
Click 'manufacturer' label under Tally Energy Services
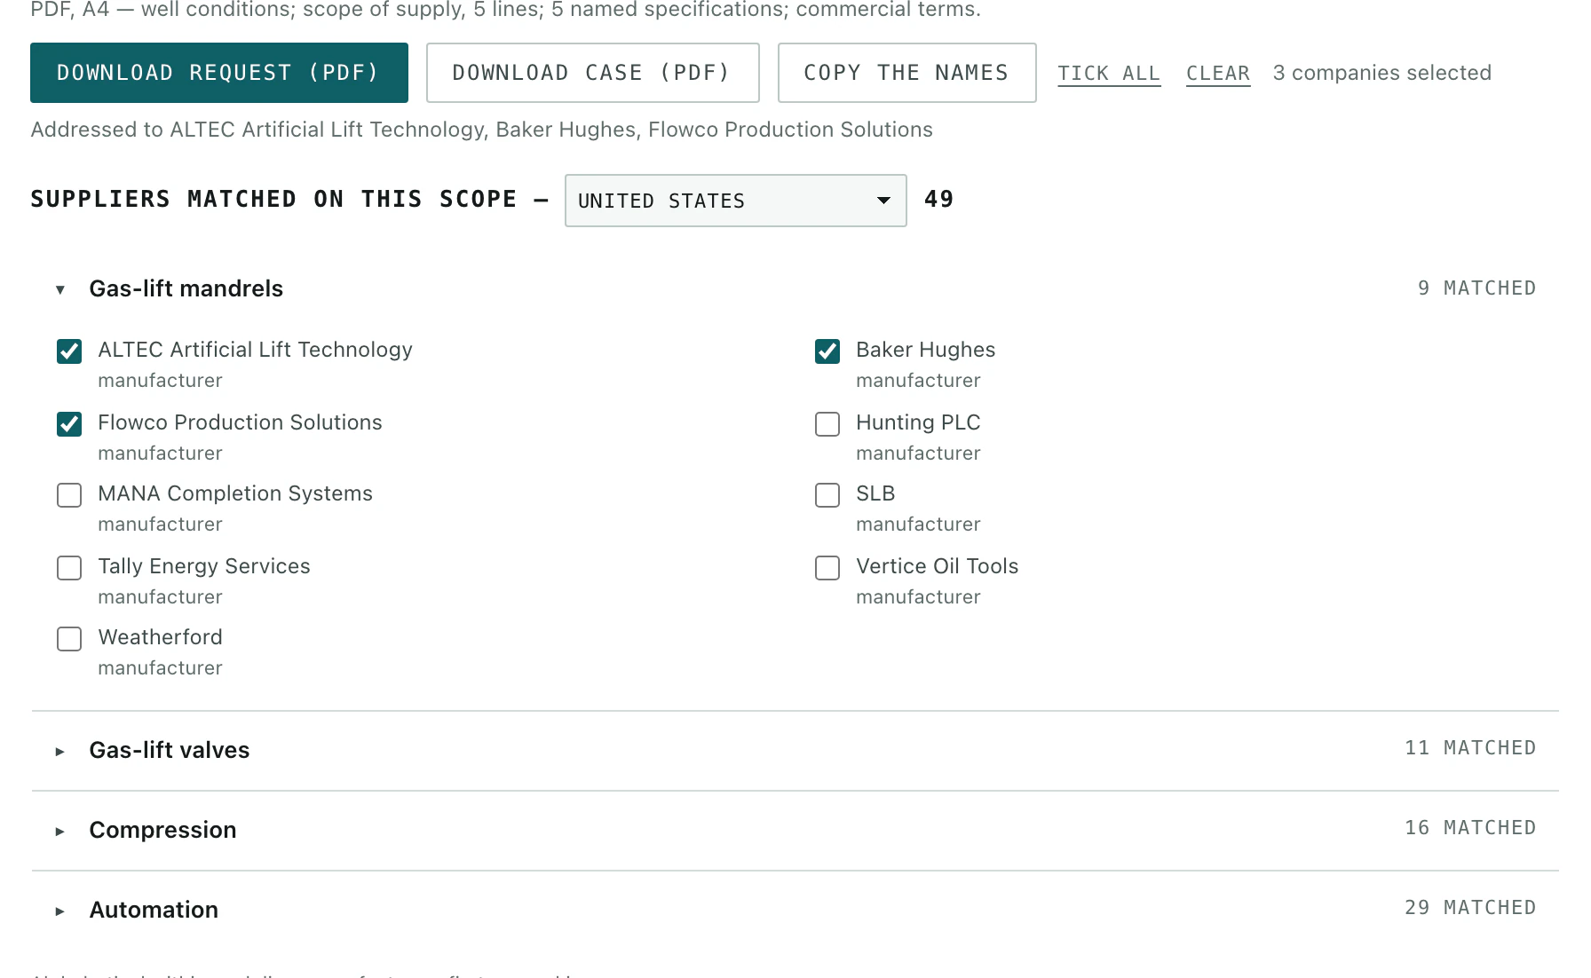160,597
